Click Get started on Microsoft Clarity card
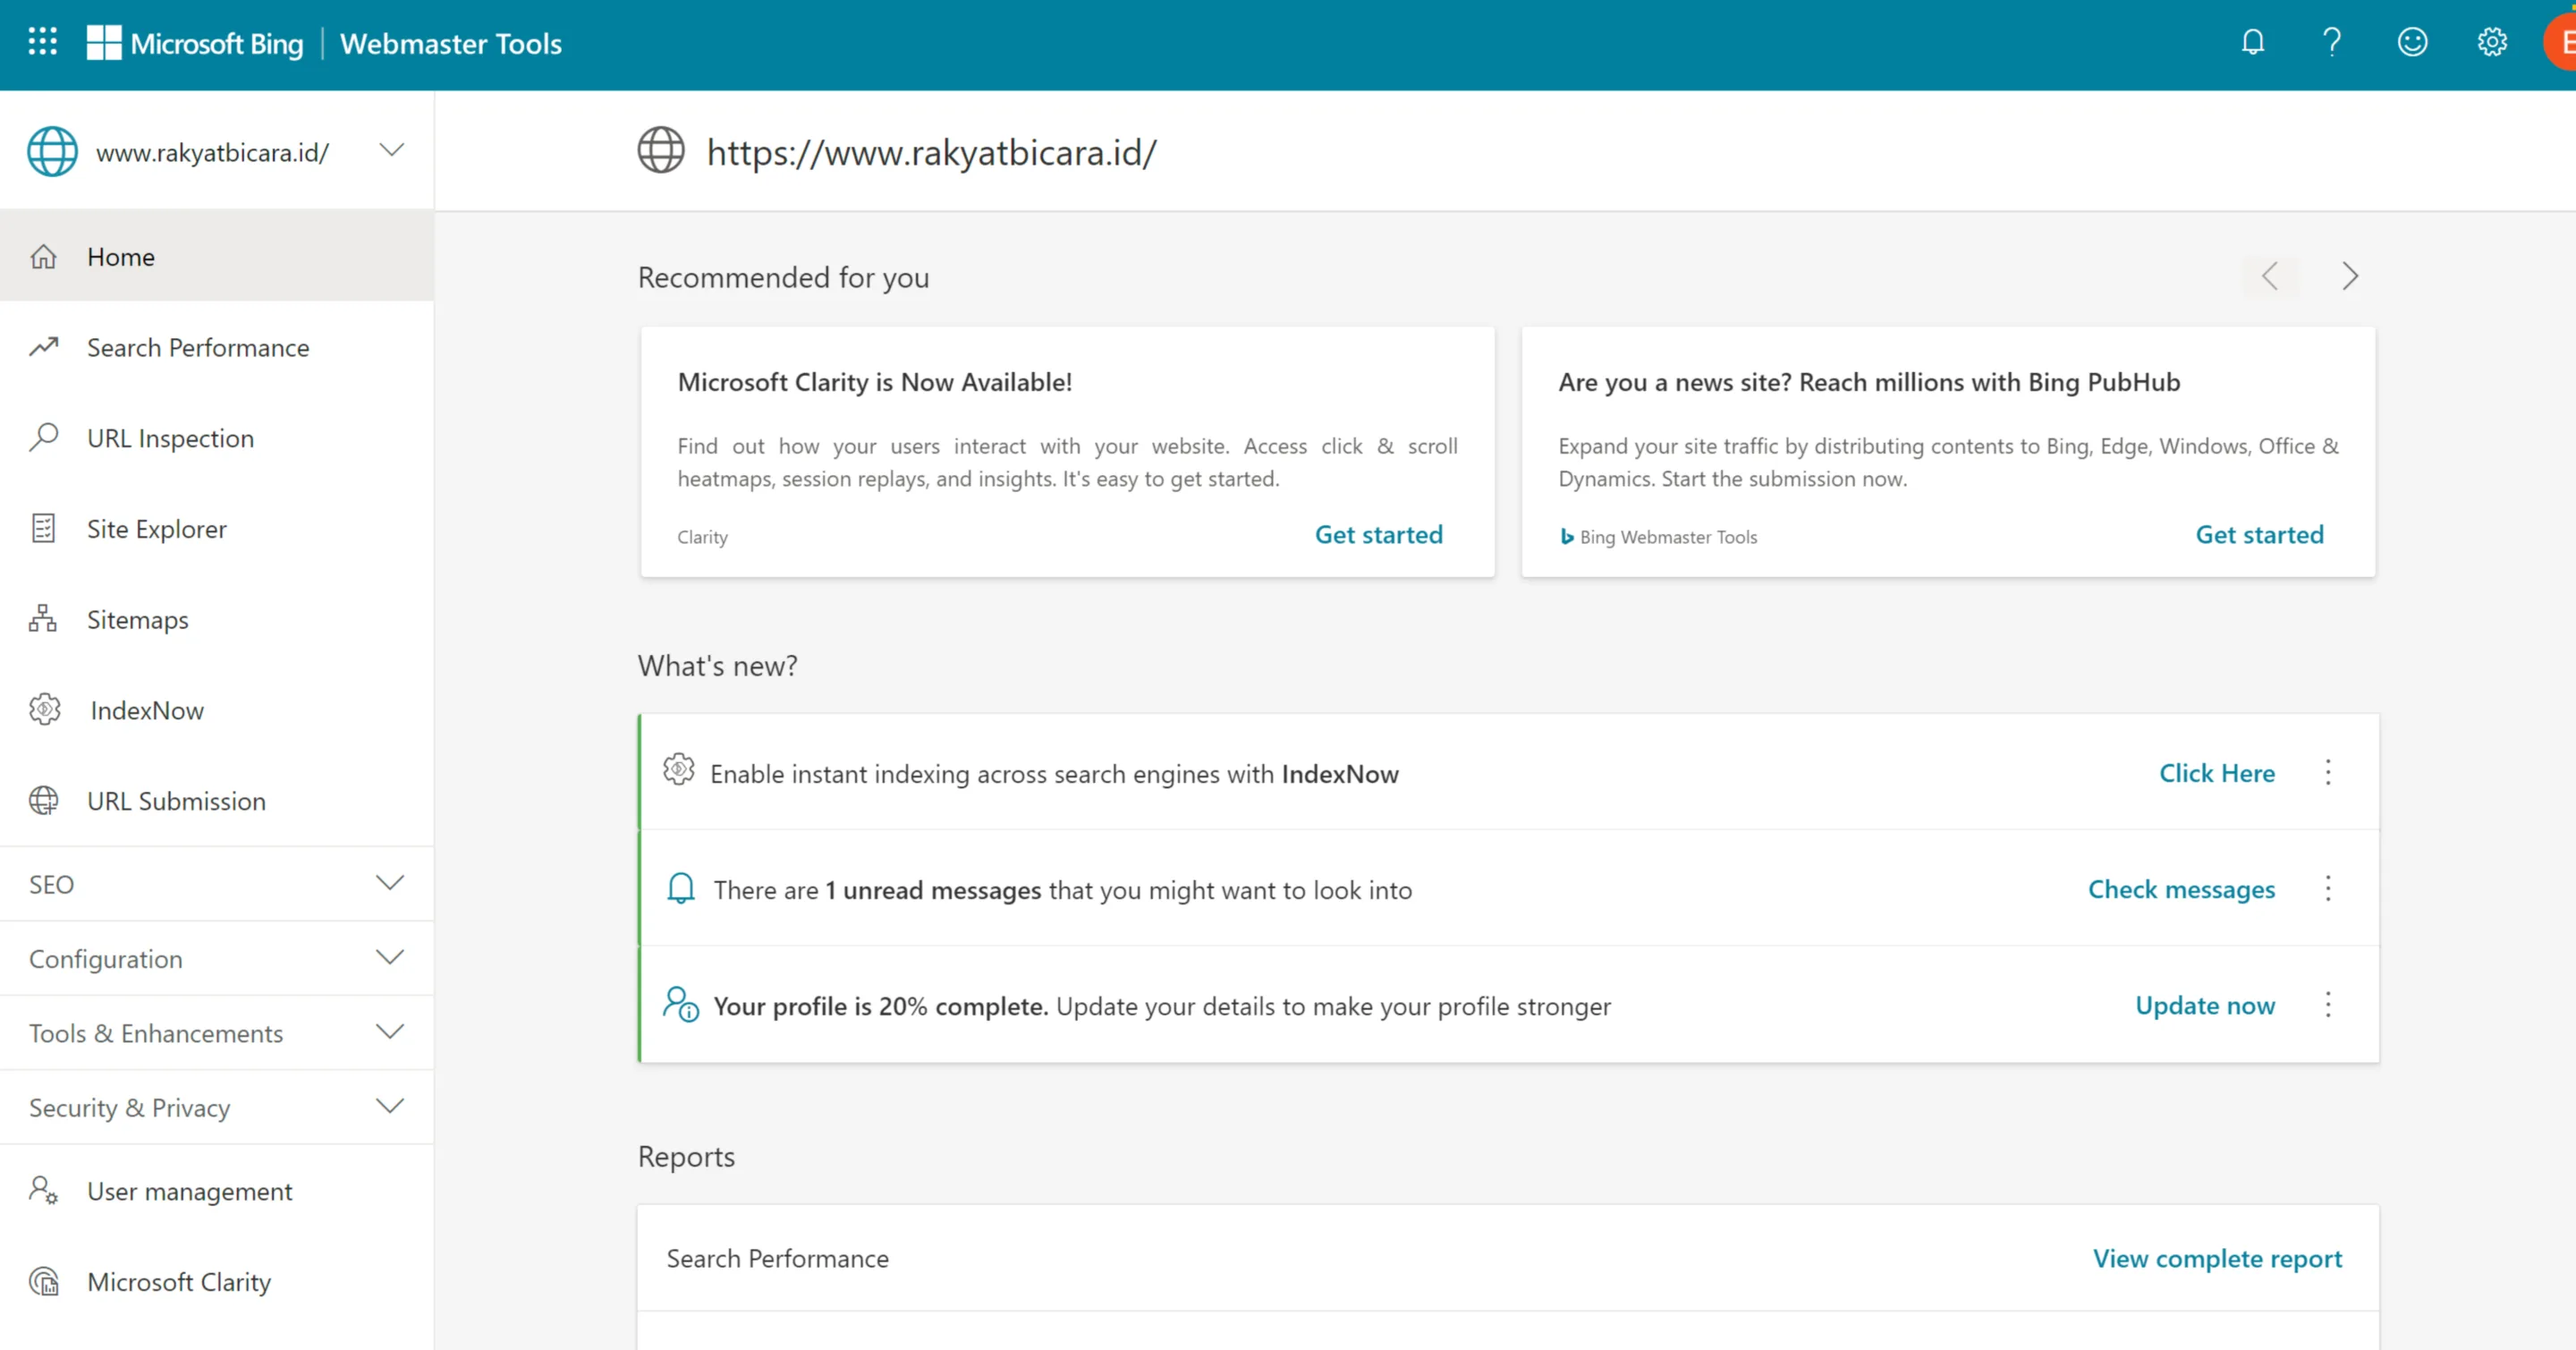Viewport: 2576px width, 1350px height. (1378, 534)
